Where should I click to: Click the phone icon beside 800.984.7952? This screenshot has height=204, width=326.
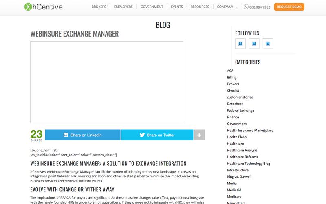pyautogui.click(x=246, y=7)
